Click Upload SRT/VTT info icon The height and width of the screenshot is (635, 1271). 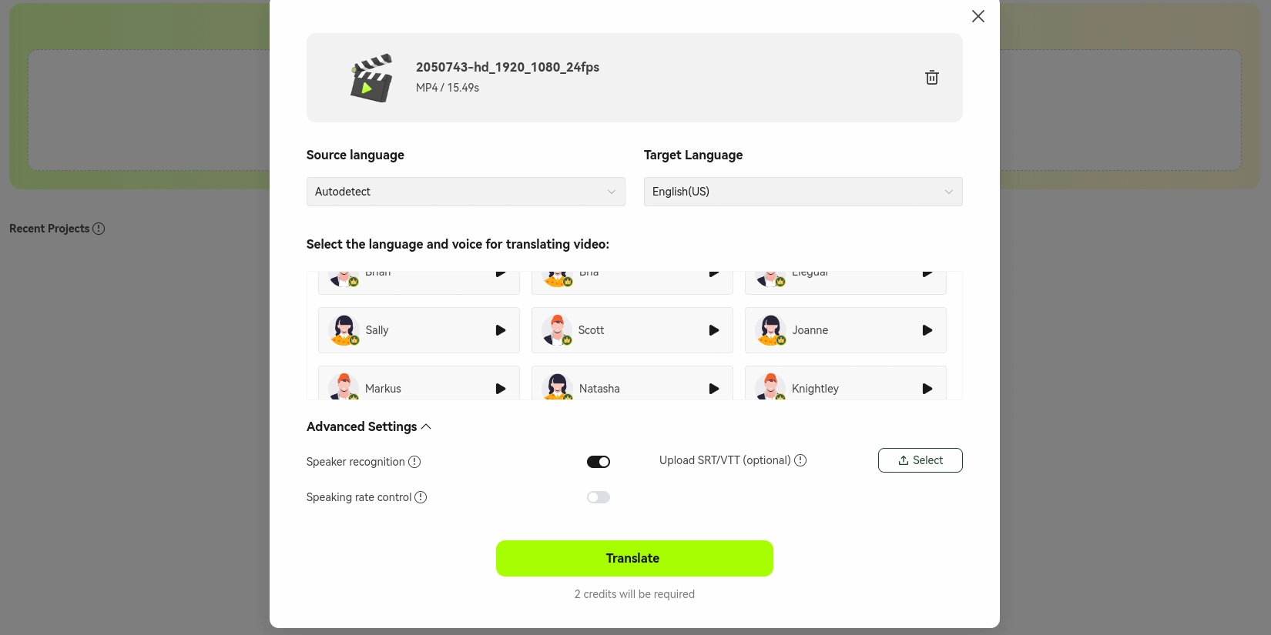(x=800, y=460)
